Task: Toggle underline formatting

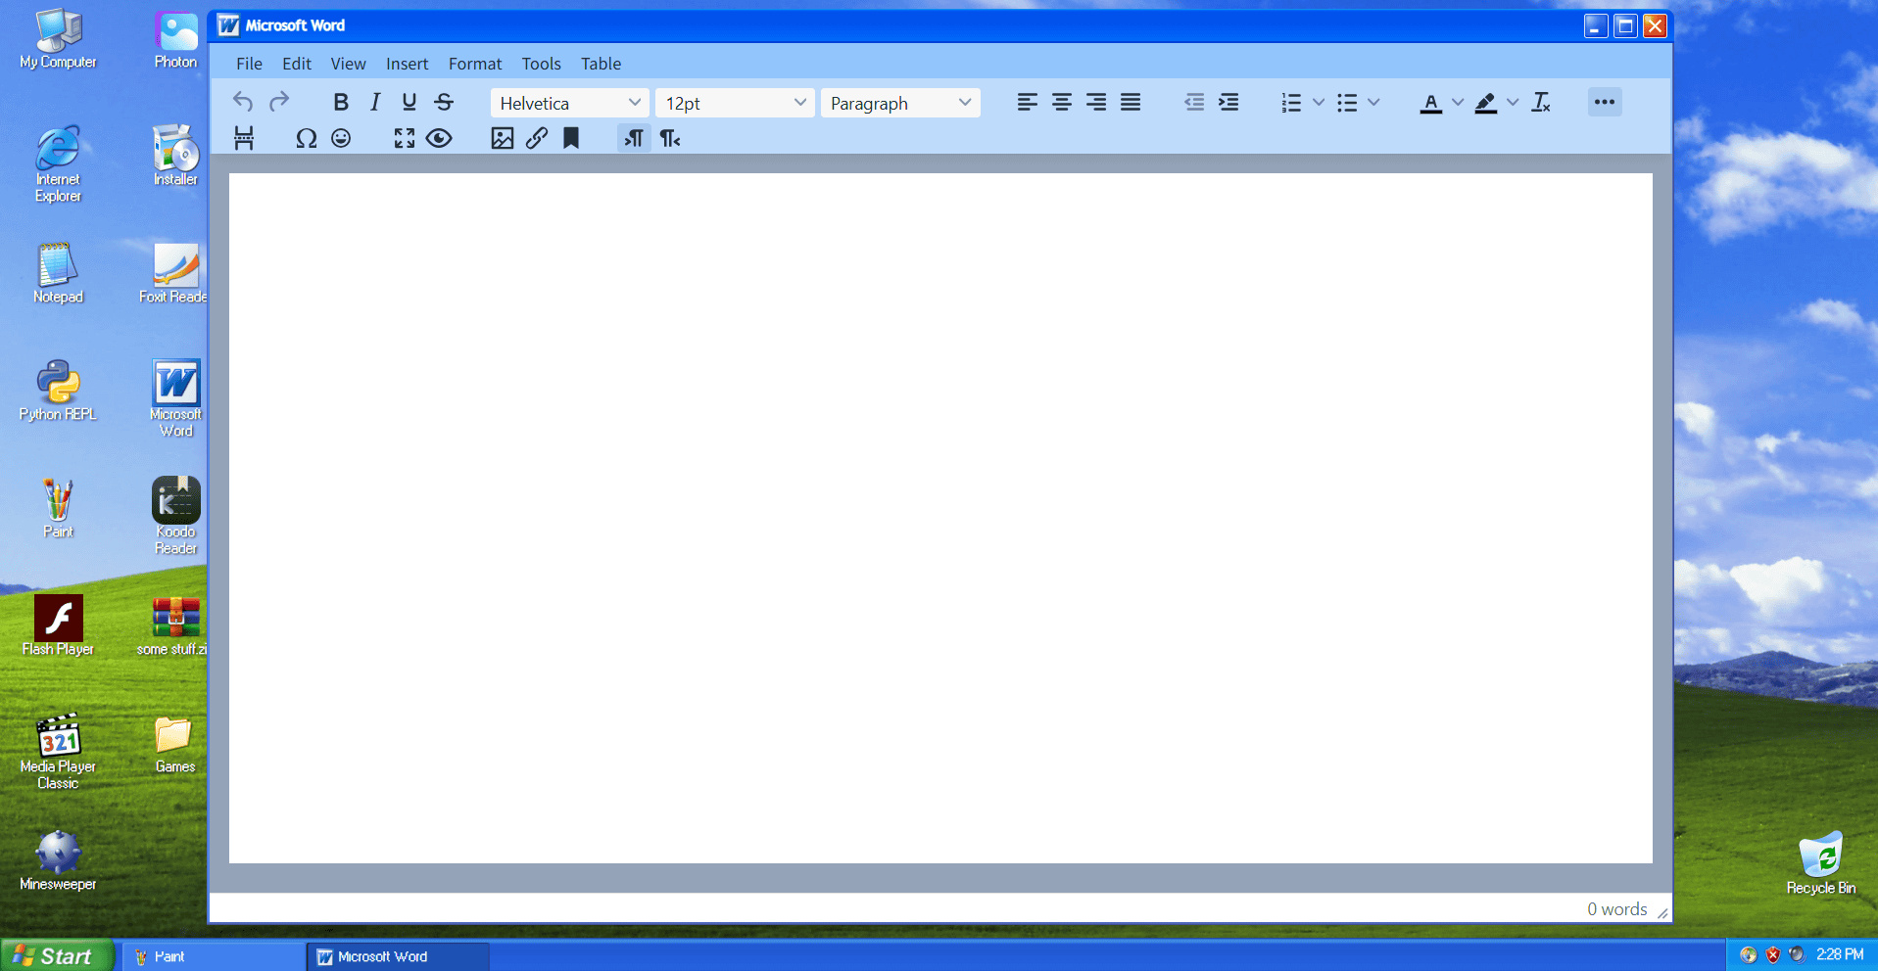Action: coord(409,102)
